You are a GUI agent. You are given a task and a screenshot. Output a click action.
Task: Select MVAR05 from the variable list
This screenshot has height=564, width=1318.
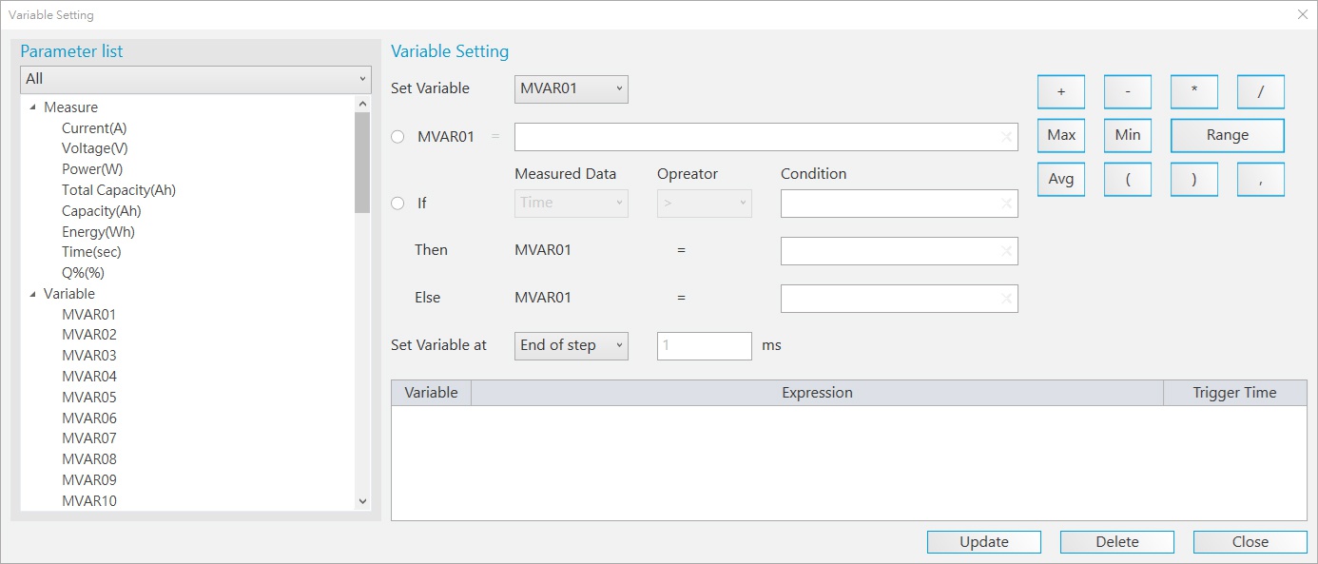pyautogui.click(x=89, y=398)
